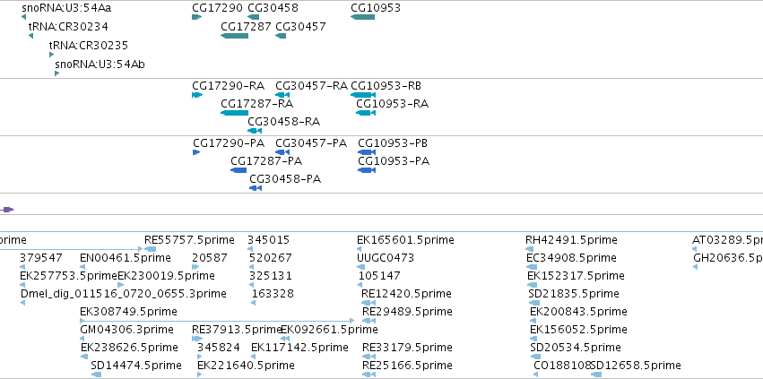Select the GH20636.5prime EST arrow
Image resolution: width=763 pixels, height=379 pixels.
tap(696, 267)
